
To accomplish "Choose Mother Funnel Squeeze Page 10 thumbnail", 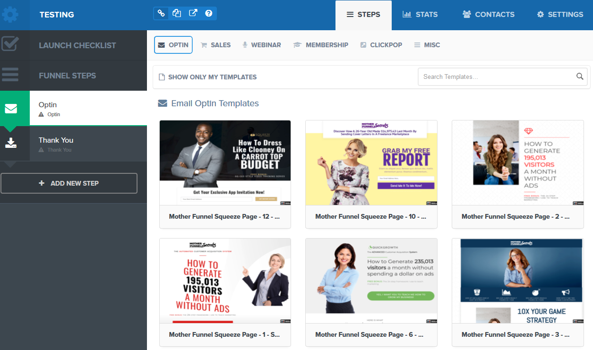I will pos(371,162).
